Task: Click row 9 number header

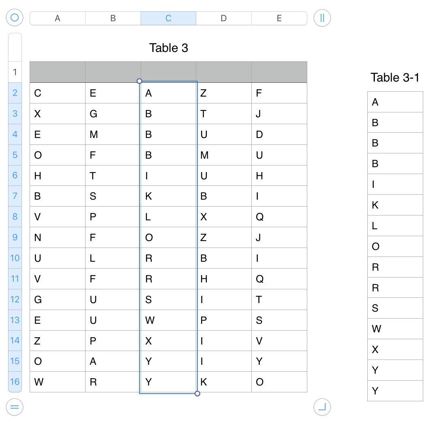Action: [x=15, y=237]
